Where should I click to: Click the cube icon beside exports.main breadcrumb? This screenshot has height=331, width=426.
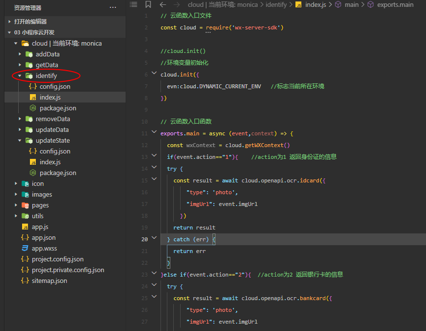[371, 4]
